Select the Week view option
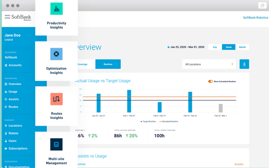 coord(228,47)
